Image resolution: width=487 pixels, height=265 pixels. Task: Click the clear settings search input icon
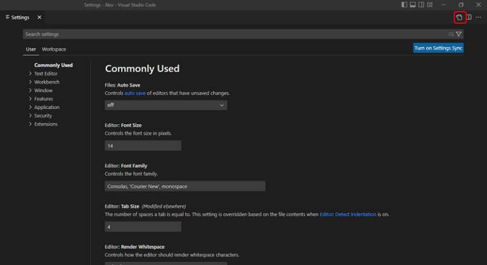click(451, 34)
